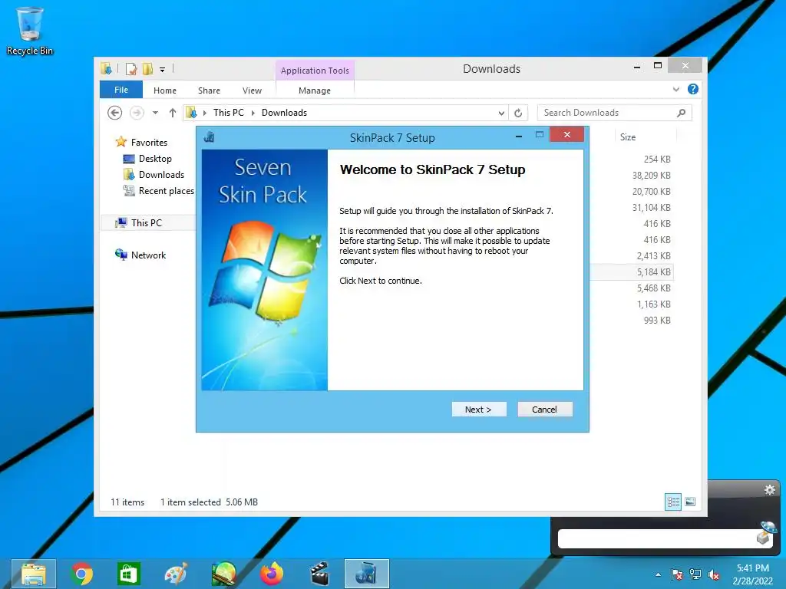Click Next in SkinPack 7 Setup
The image size is (786, 589).
(x=479, y=410)
